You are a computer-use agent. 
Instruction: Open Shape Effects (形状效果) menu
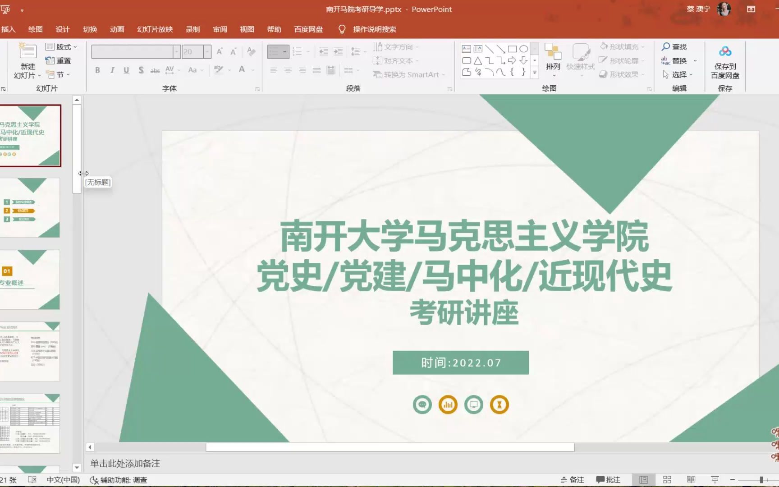[x=622, y=75]
